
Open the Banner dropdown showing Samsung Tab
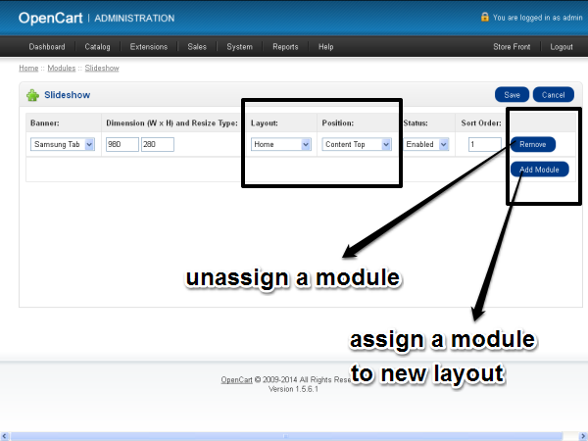click(x=63, y=144)
